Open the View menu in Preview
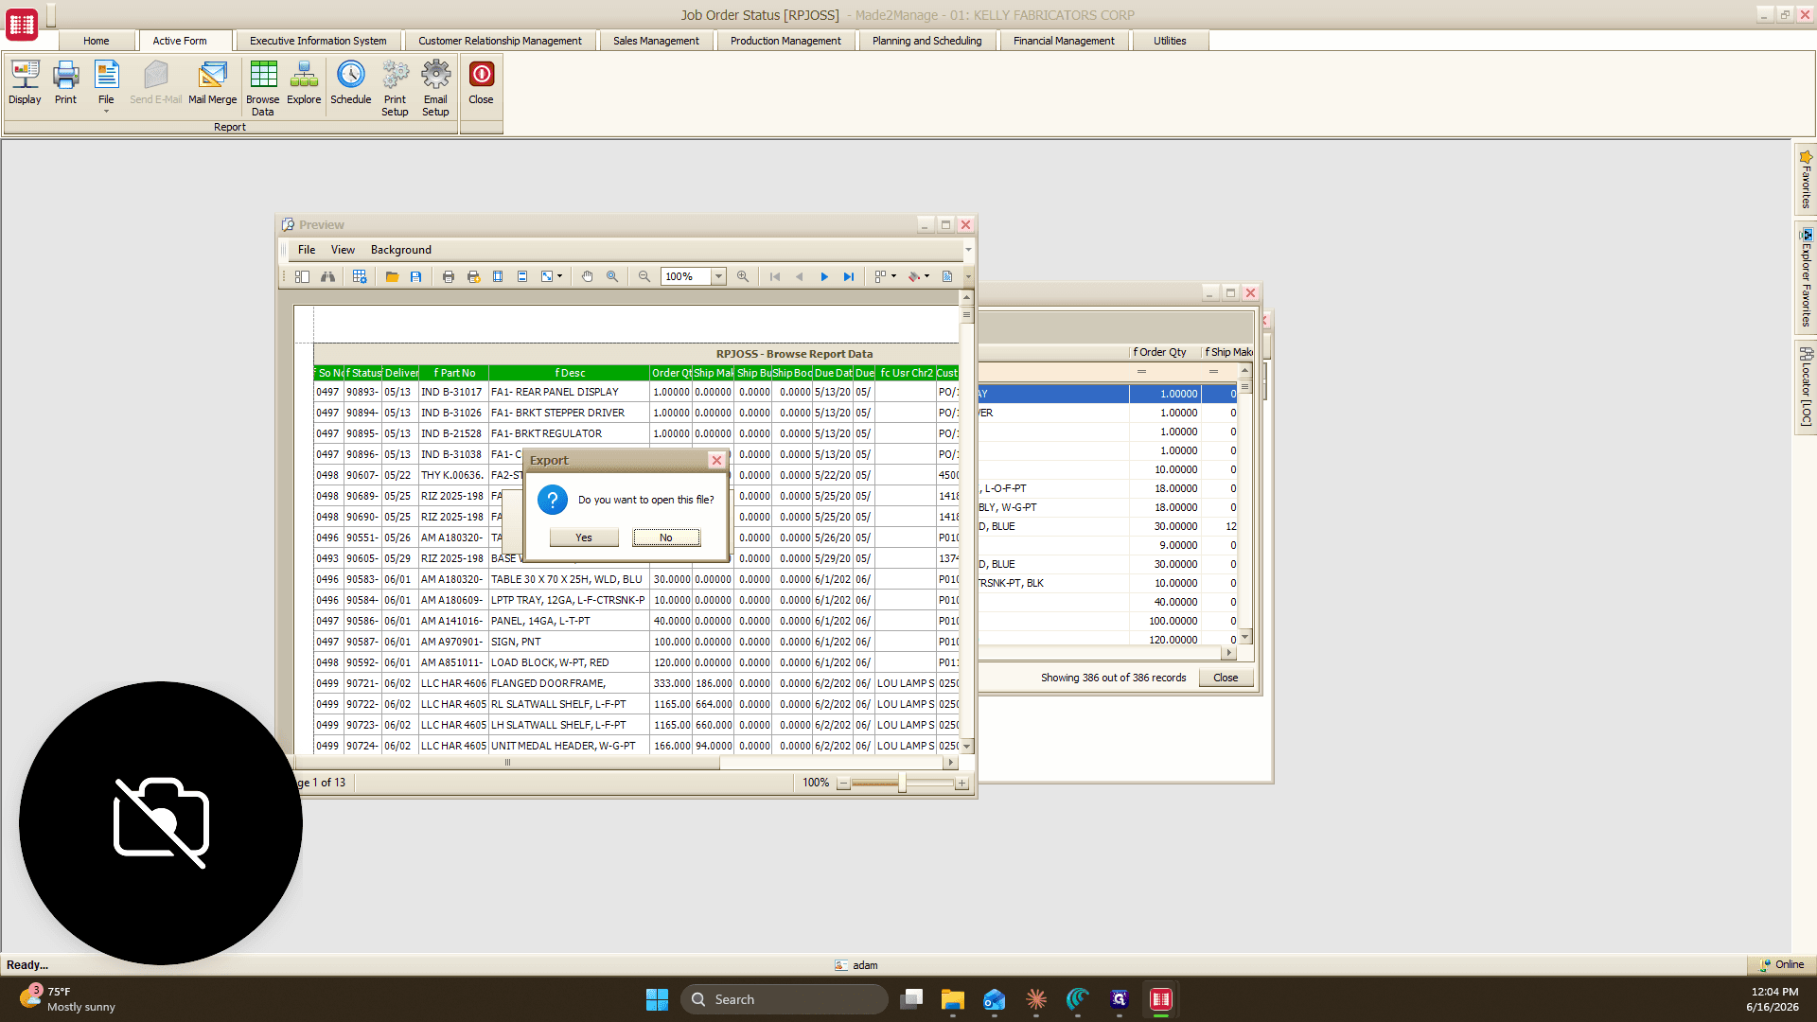1817x1022 pixels. point(343,250)
